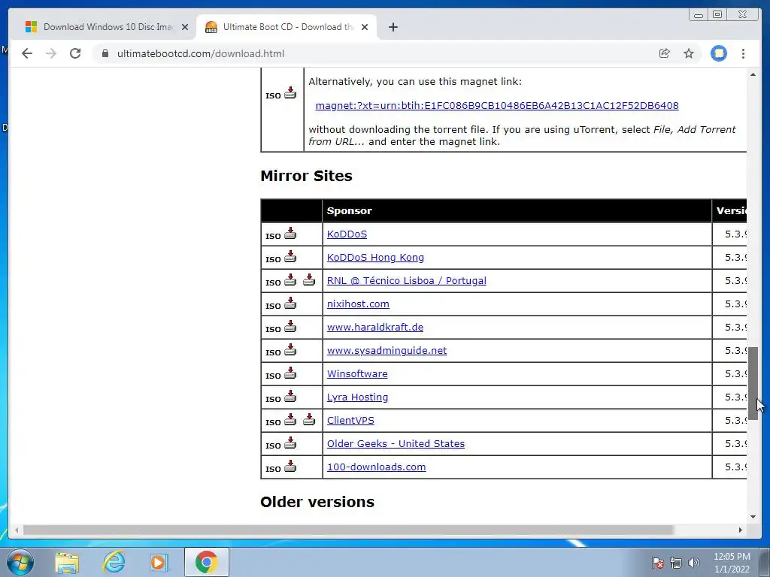
Task: Reload the current page
Action: [75, 53]
